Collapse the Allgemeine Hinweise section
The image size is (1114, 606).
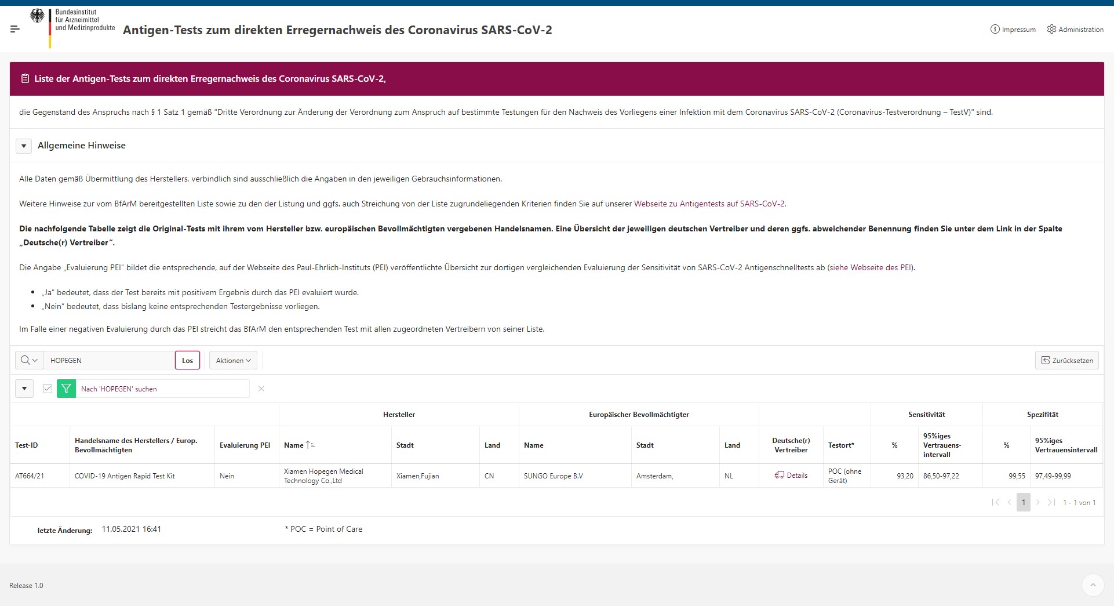(x=24, y=146)
